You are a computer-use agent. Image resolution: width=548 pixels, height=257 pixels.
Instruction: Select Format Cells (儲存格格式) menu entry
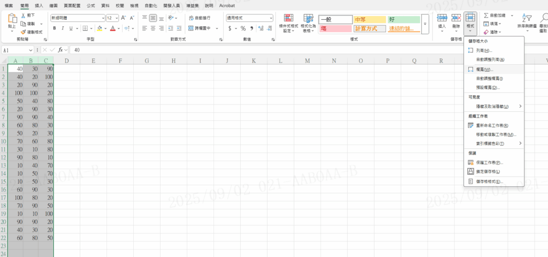pos(489,182)
